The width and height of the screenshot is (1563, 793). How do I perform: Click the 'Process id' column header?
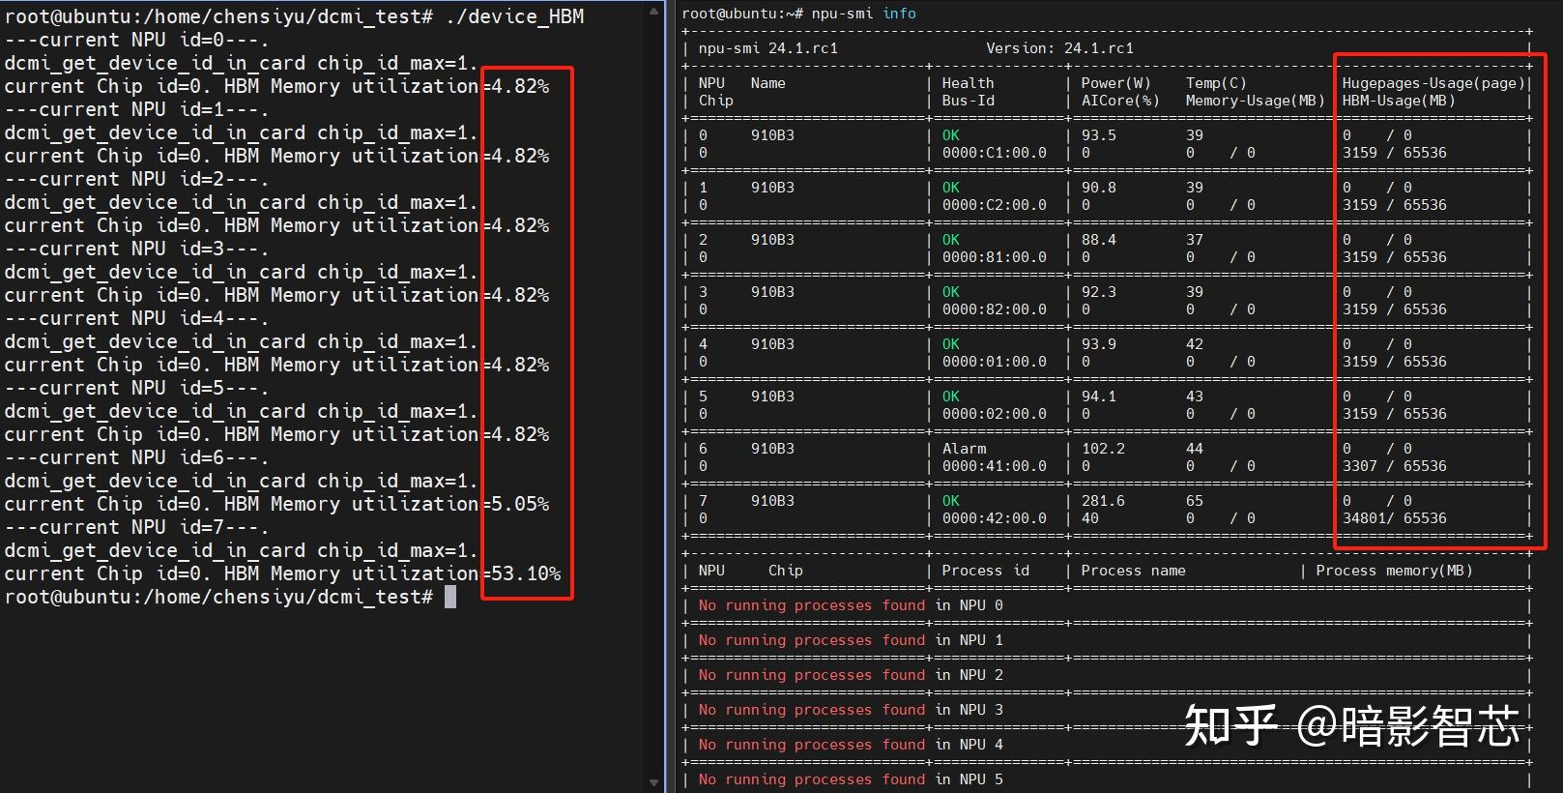coord(985,571)
